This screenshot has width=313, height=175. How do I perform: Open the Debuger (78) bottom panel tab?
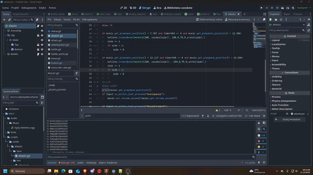pyautogui.click(x=67, y=163)
